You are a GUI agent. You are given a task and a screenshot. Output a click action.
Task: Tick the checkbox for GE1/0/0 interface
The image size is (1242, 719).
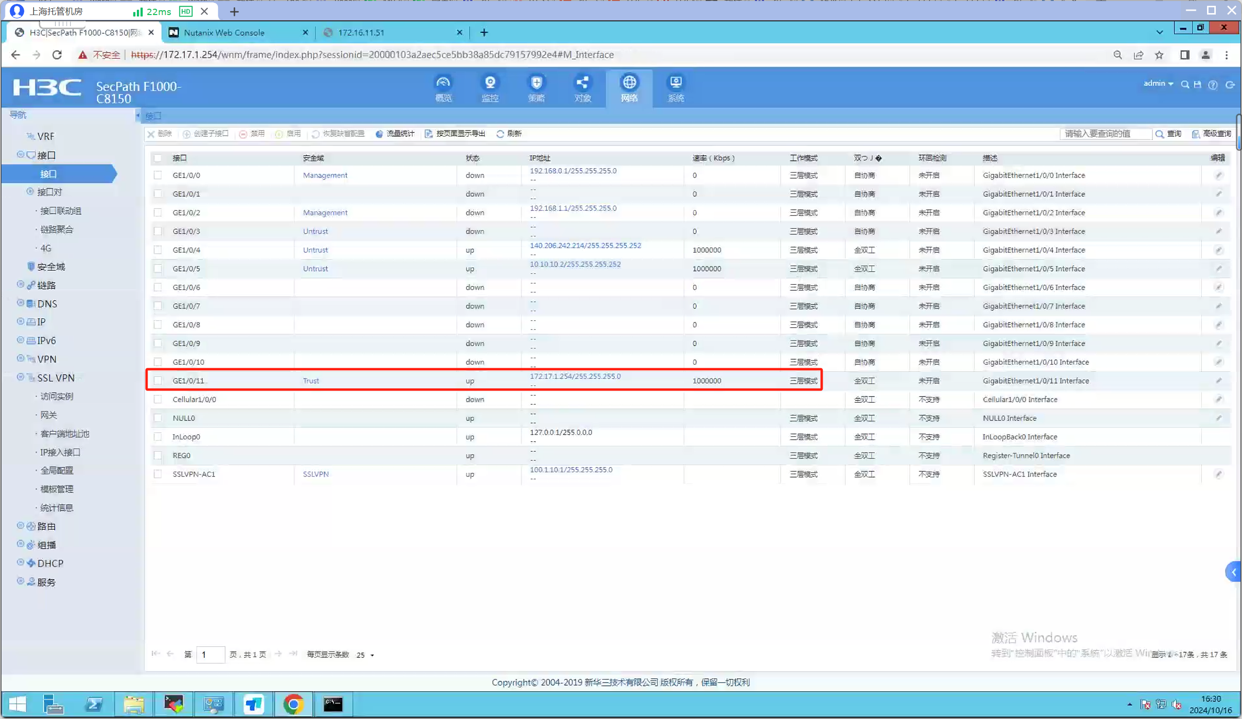coord(158,175)
